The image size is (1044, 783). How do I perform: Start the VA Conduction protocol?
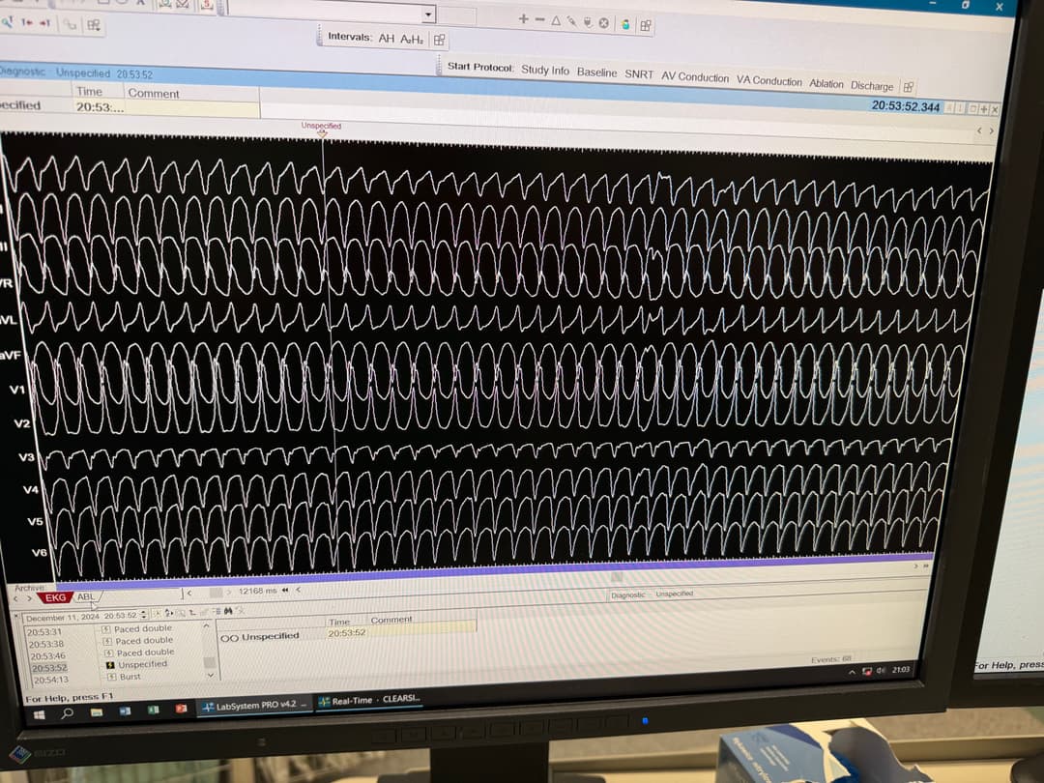coord(769,80)
